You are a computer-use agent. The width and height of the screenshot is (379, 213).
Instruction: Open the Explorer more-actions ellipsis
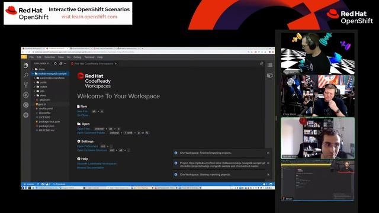65,63
